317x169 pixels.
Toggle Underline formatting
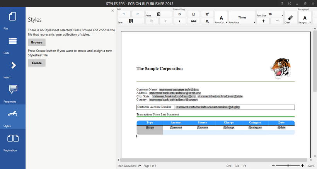coord(193,14)
